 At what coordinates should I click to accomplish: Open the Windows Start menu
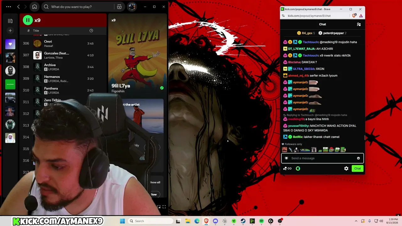coord(122,221)
